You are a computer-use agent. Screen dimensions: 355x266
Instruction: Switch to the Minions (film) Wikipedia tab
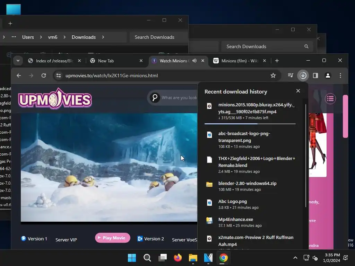[x=240, y=61]
